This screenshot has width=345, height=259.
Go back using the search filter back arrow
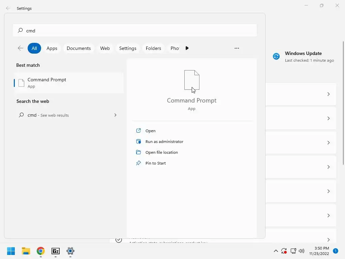[21, 48]
